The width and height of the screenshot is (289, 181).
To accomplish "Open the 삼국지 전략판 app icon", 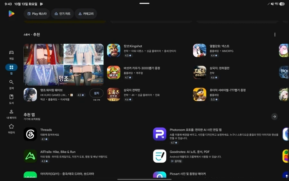I will tap(114, 95).
